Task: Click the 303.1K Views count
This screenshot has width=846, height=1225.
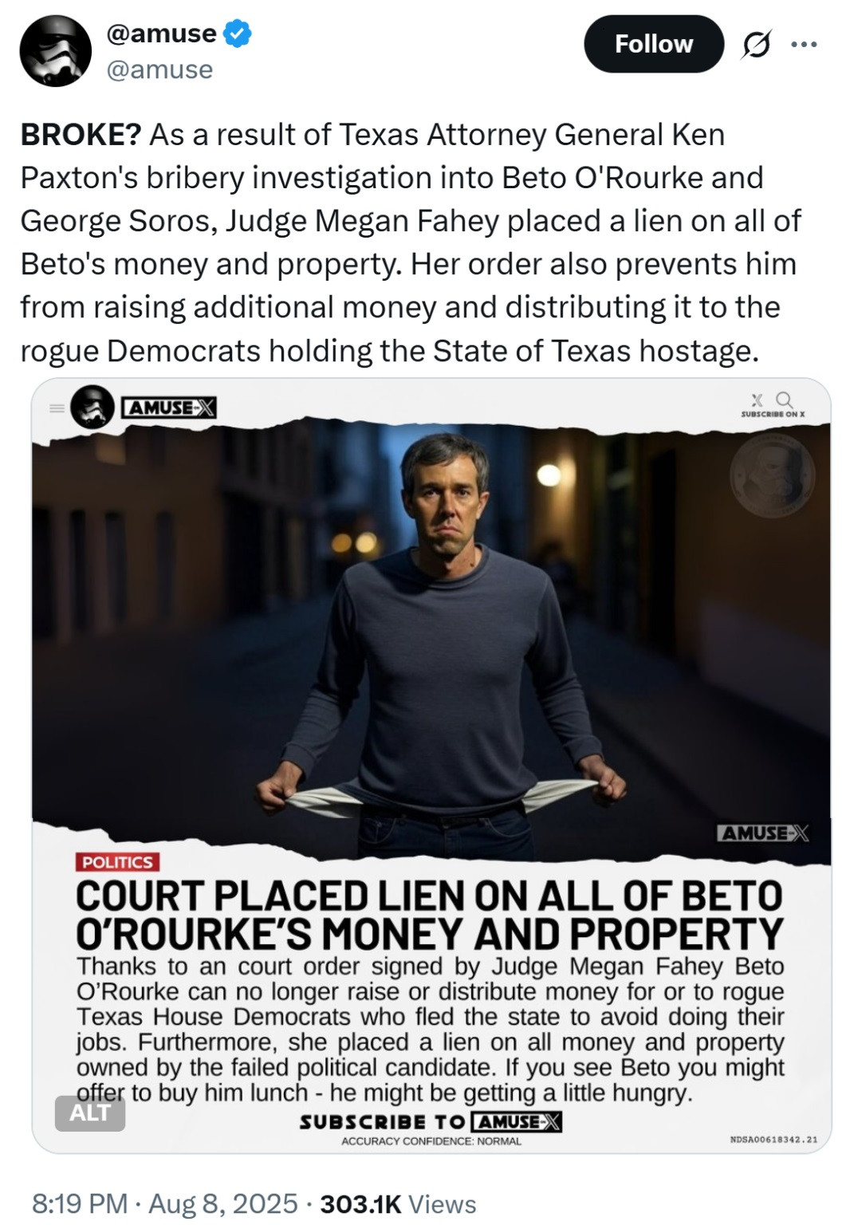Action: [x=398, y=1203]
